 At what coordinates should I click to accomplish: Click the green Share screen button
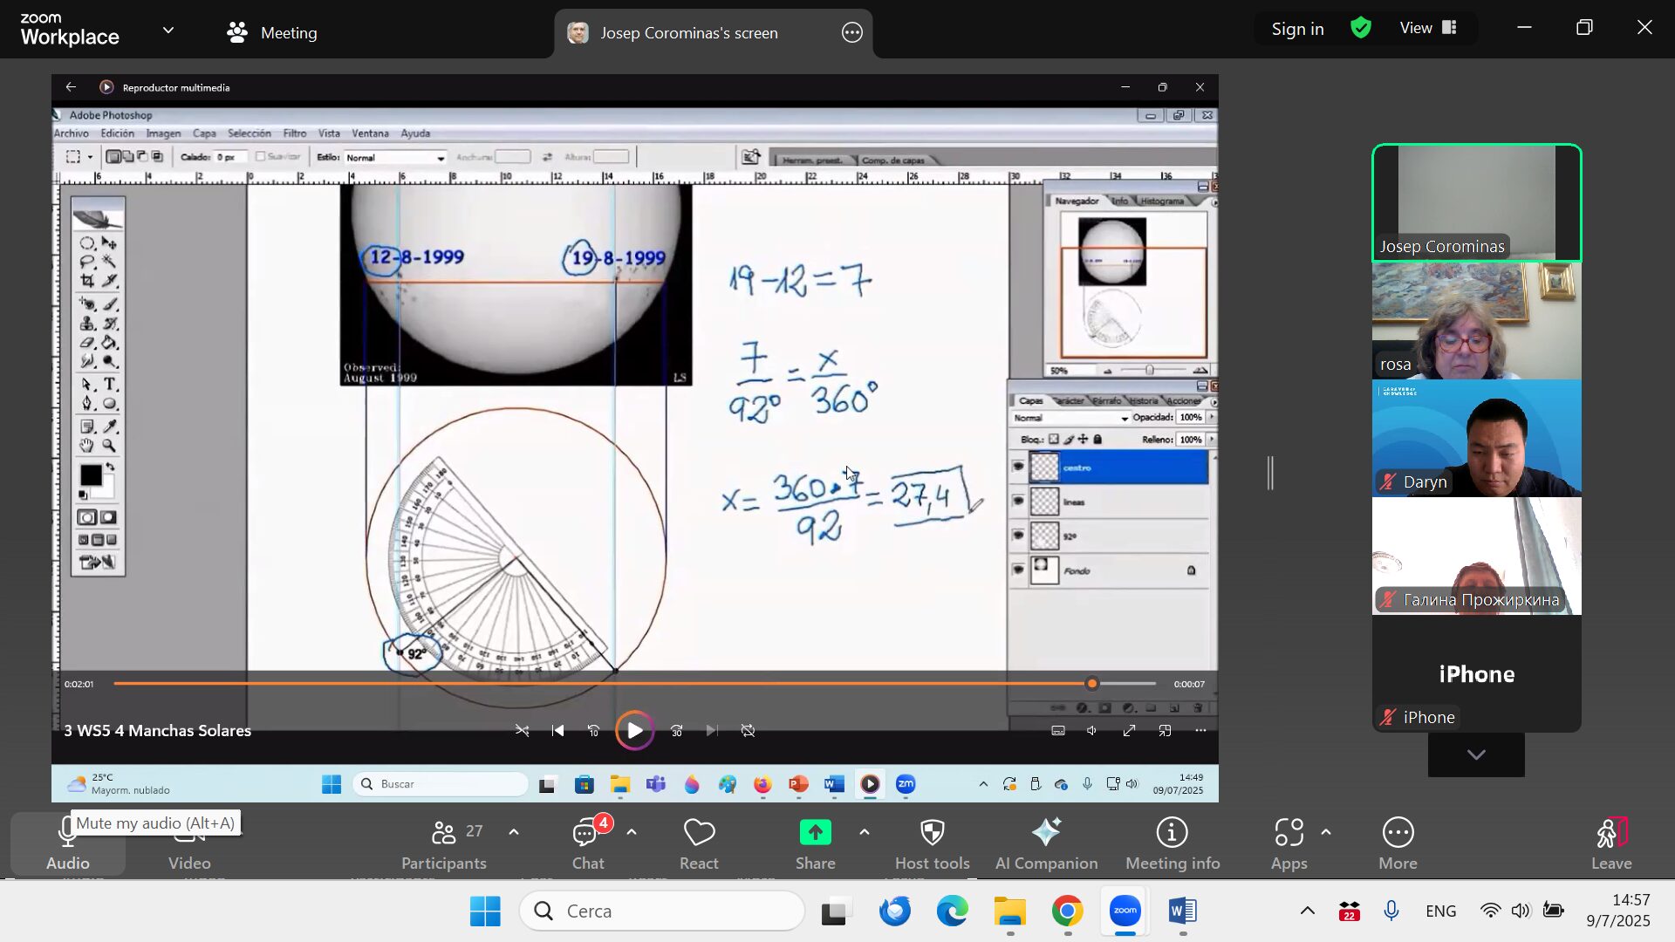pyautogui.click(x=815, y=834)
